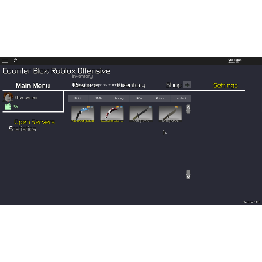The image size is (262, 262).
Task: Choose the first Knife Stock item
Action: point(141,114)
